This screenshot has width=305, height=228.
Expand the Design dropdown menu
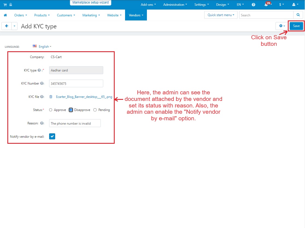tap(223, 5)
